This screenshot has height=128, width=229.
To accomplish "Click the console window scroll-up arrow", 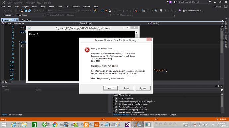I will [136, 33].
